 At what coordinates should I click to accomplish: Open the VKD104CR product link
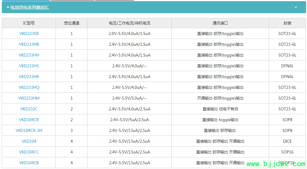(x=29, y=120)
